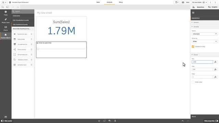The height and width of the screenshot is (123, 219).
Task: Switch to the Analysis tab
Action: click(x=109, y=2)
